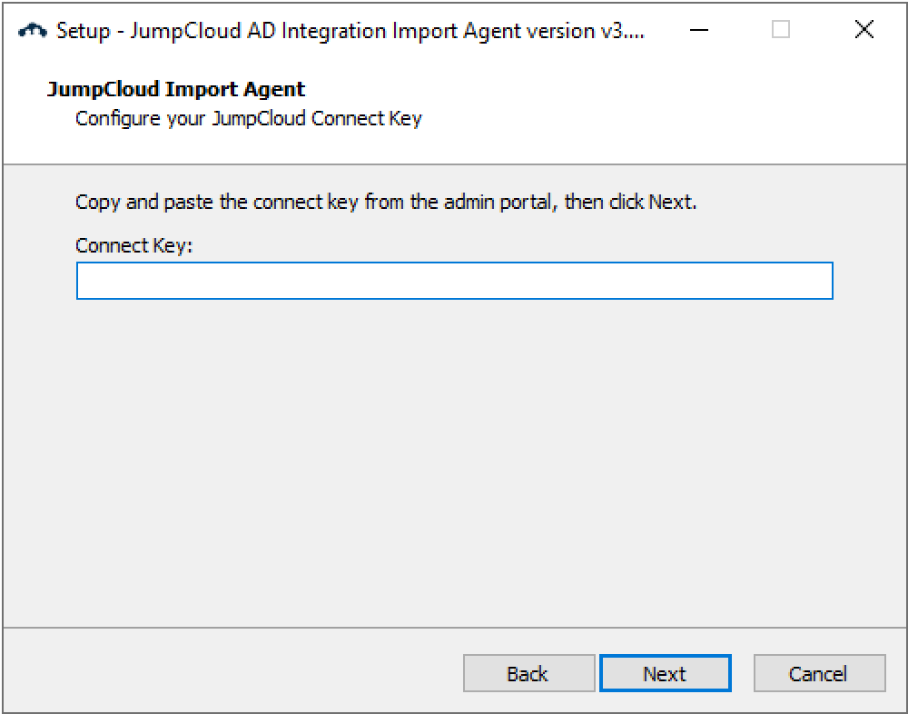The height and width of the screenshot is (714, 908).
Task: Cancel the Import Agent setup
Action: tap(819, 673)
